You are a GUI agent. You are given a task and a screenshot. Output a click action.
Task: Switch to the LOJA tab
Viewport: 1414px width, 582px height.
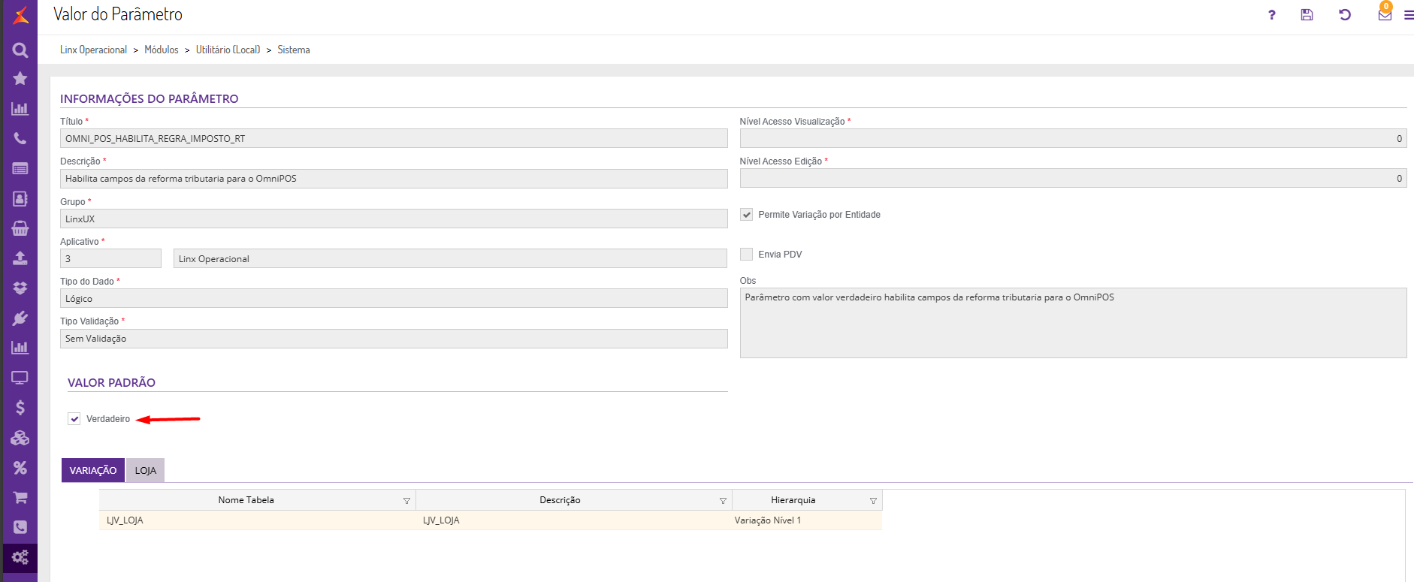(x=145, y=471)
